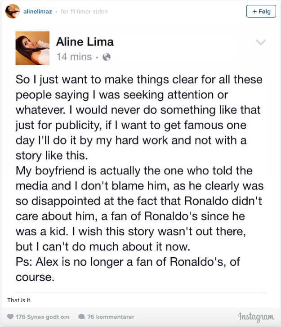Click the alinelimaz profile avatar
This screenshot has height=327, width=281.
(x=12, y=11)
